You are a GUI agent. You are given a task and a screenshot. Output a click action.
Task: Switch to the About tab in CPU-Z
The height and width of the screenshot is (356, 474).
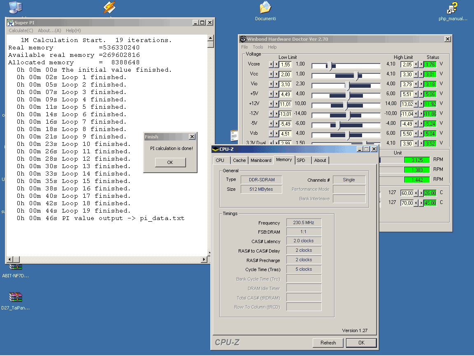[320, 160]
